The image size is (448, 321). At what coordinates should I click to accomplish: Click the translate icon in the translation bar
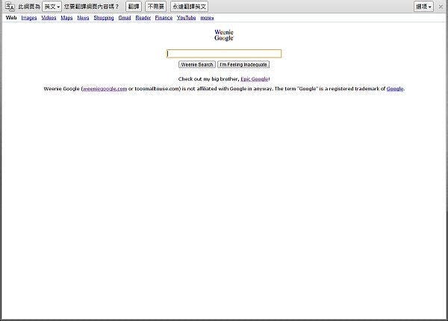pos(10,6)
